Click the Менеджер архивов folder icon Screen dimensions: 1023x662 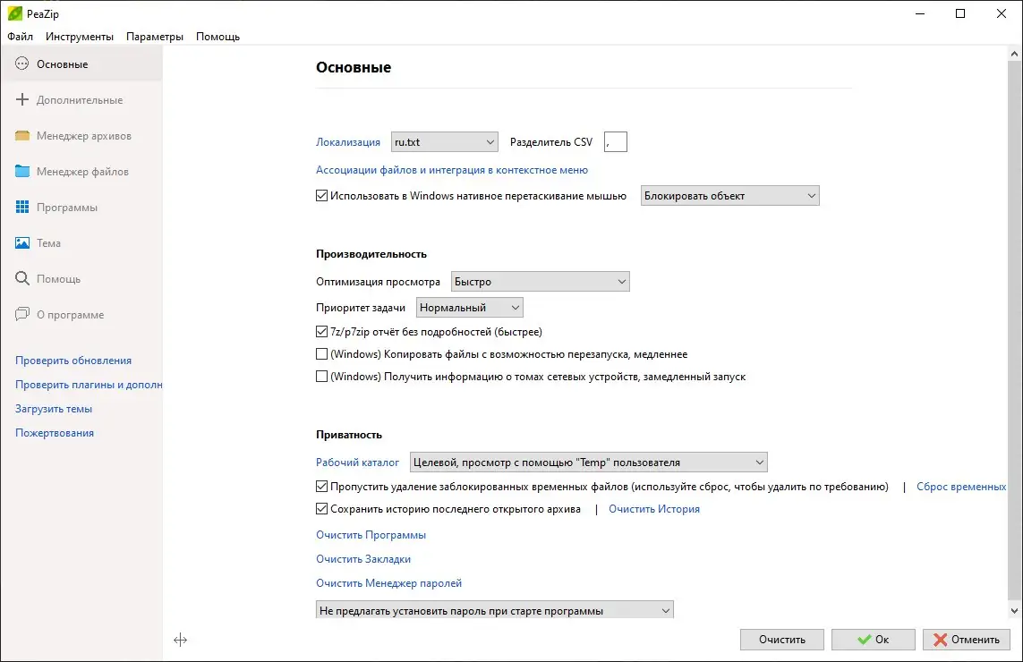[22, 136]
